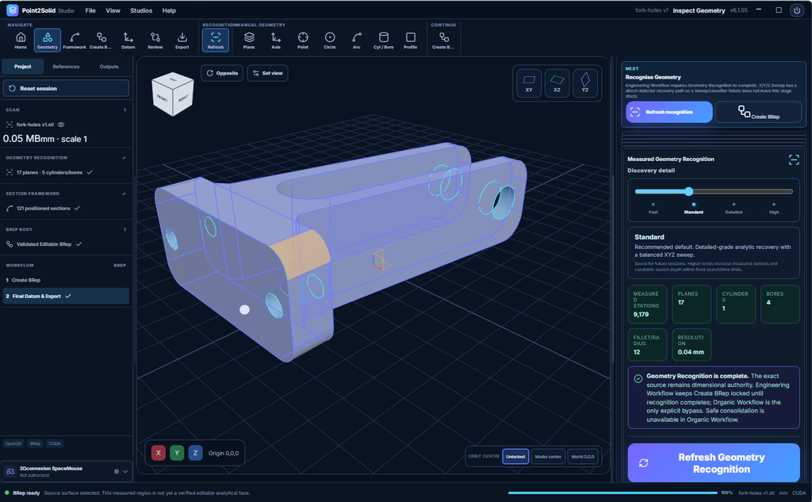Viewport: 812px width, 502px height.
Task: Switch the viewport to the YZ plane view
Action: tap(584, 83)
